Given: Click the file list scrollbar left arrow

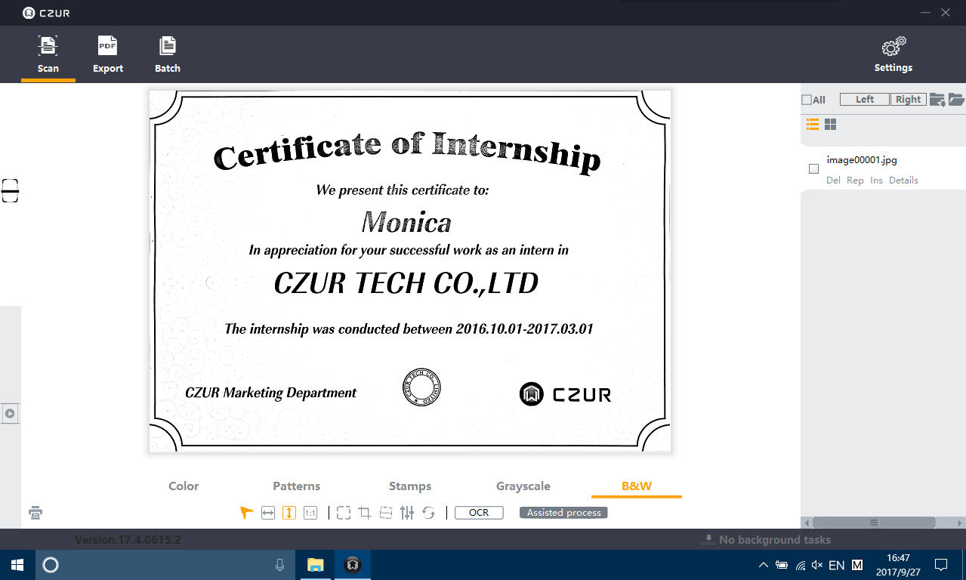Looking at the screenshot, I should (807, 523).
